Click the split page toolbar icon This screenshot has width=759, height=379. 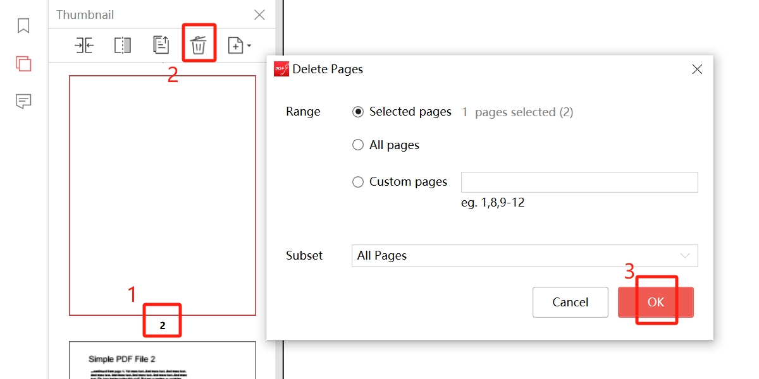(122, 45)
